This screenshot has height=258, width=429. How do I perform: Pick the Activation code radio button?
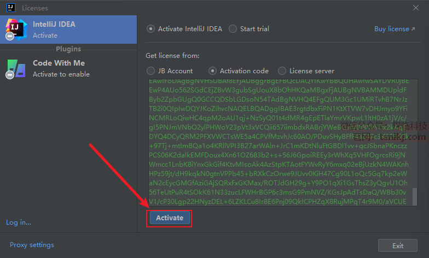213,71
